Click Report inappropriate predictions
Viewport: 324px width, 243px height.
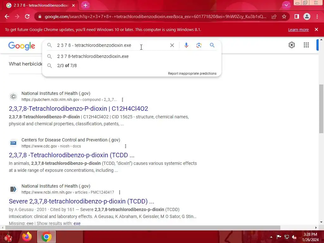tap(192, 73)
